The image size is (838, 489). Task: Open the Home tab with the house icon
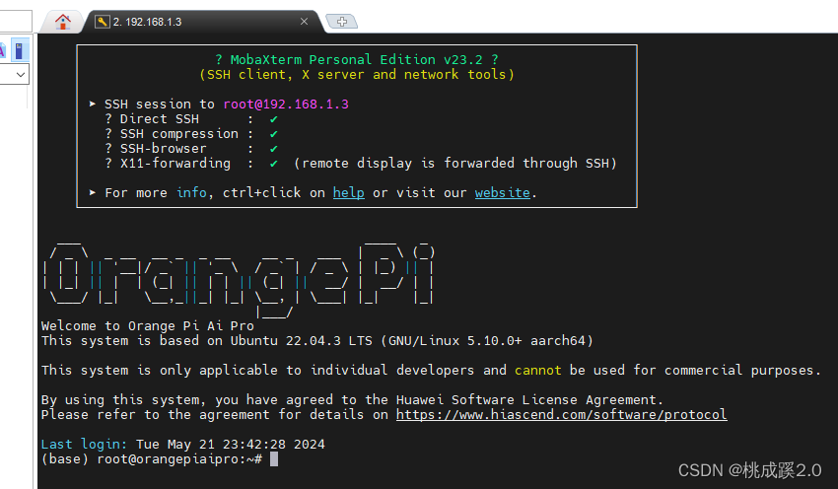[x=63, y=22]
